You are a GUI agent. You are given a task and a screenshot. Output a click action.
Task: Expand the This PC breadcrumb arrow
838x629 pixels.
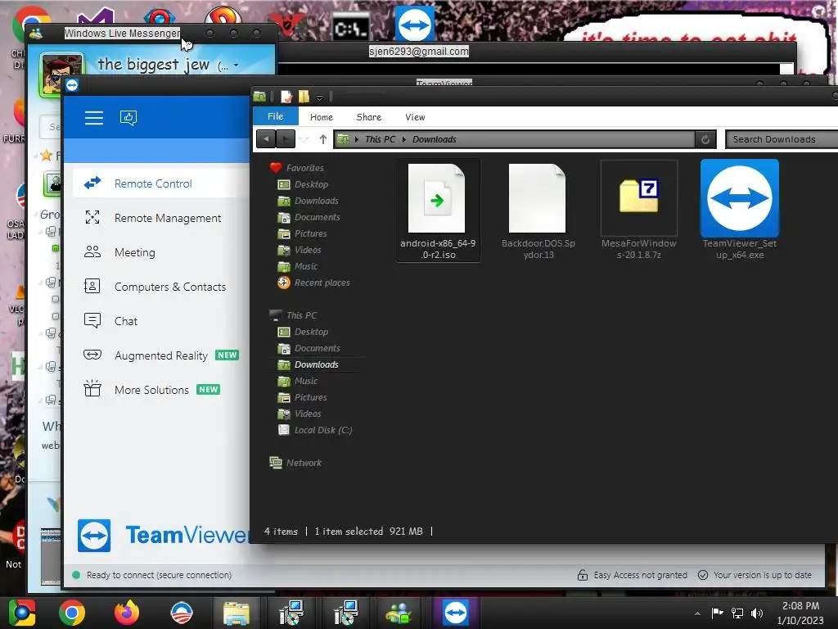(403, 139)
